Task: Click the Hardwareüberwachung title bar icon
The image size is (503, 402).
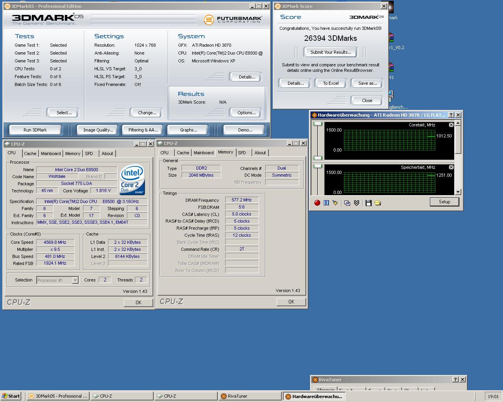Action: [x=314, y=115]
